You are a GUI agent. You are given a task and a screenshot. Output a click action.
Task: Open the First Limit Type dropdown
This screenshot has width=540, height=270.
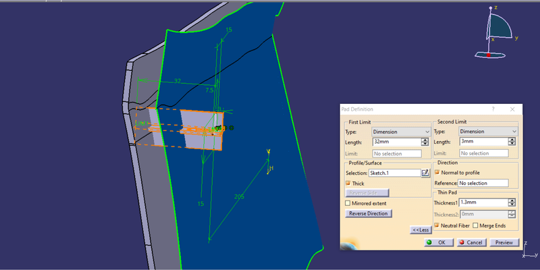pyautogui.click(x=401, y=132)
